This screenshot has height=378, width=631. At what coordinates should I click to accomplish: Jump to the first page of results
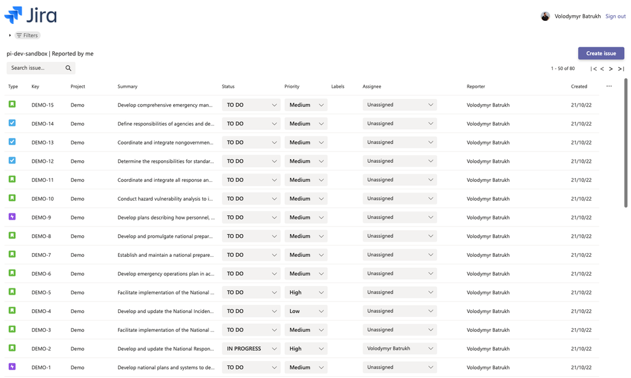pos(592,68)
